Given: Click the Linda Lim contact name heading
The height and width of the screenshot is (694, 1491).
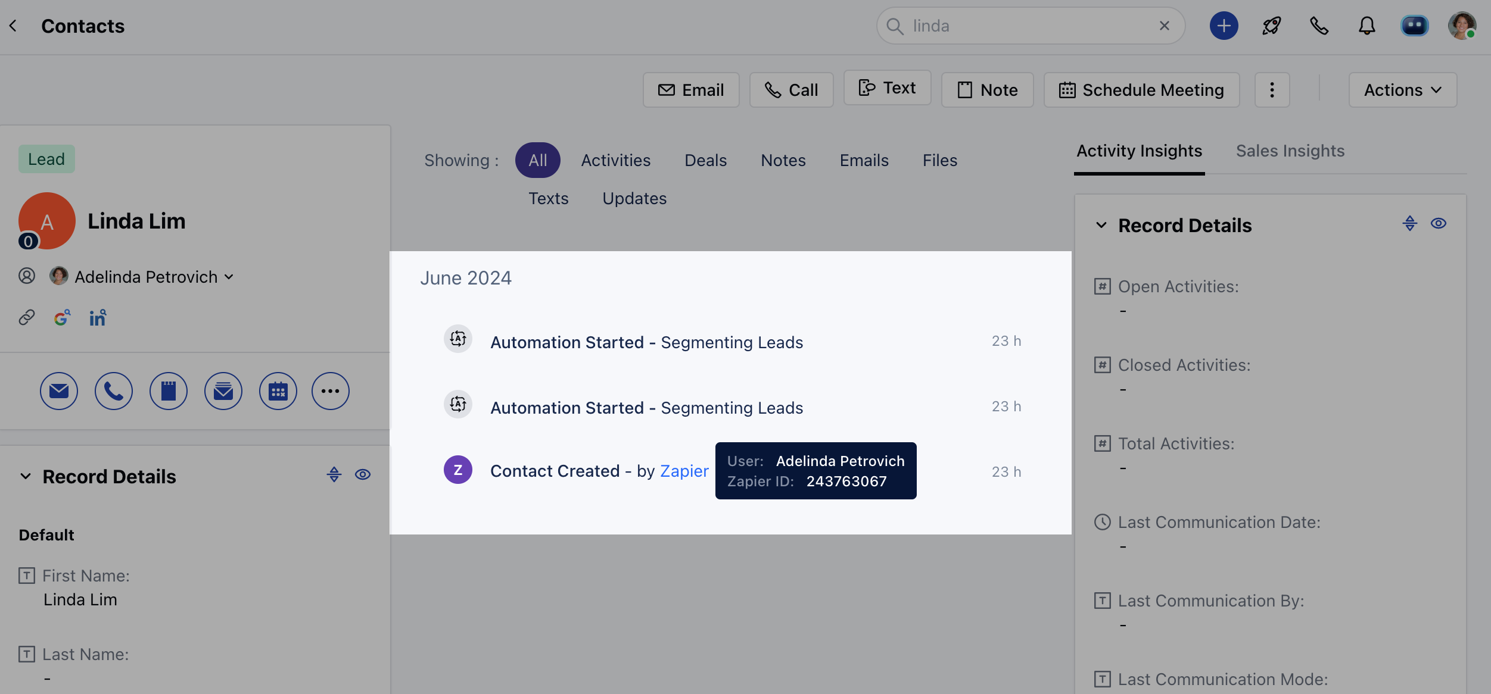Looking at the screenshot, I should click(x=136, y=221).
